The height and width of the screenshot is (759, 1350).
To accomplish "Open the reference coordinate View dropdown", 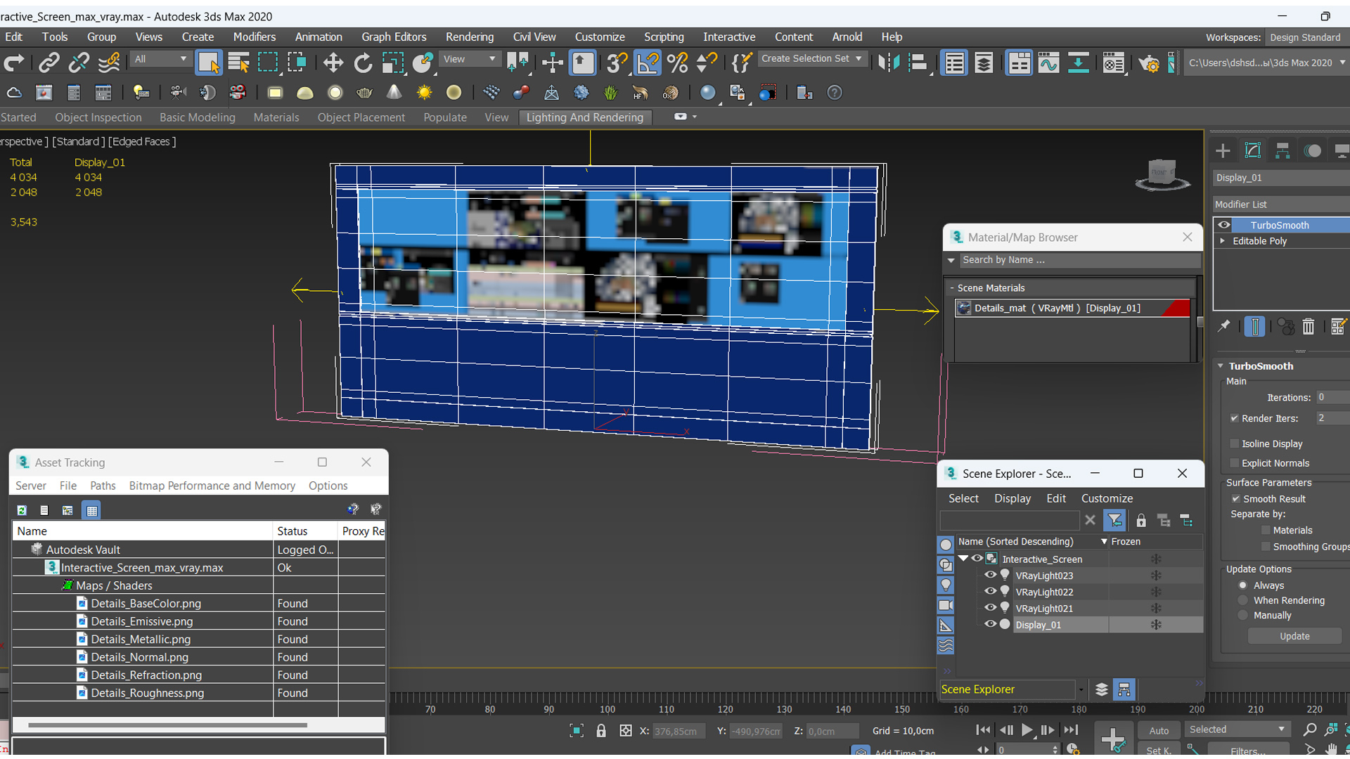I will click(469, 59).
